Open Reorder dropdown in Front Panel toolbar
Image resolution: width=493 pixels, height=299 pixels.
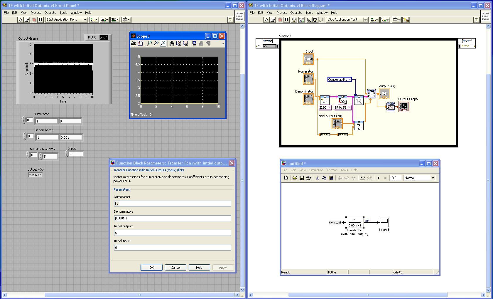[126, 20]
